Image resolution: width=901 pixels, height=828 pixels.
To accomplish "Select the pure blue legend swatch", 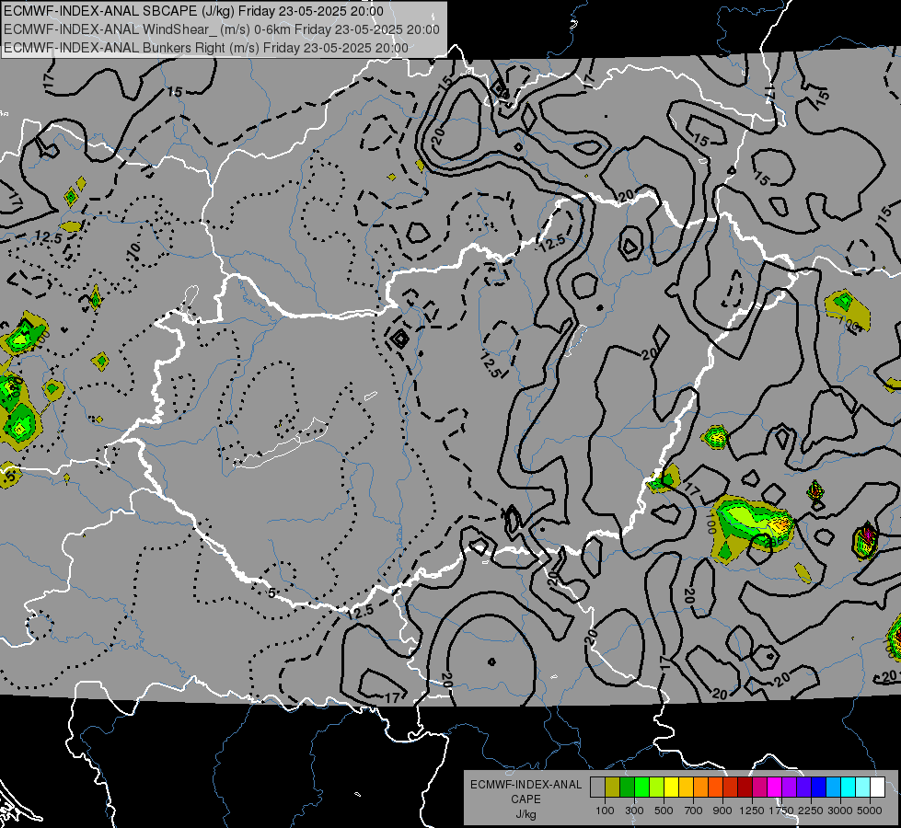I will tap(819, 787).
